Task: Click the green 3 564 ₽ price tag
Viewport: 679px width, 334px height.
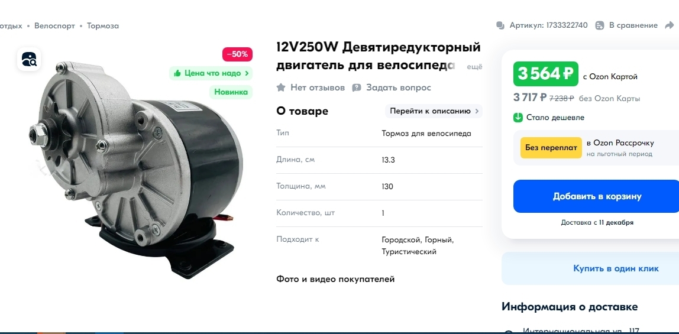Action: (x=545, y=74)
